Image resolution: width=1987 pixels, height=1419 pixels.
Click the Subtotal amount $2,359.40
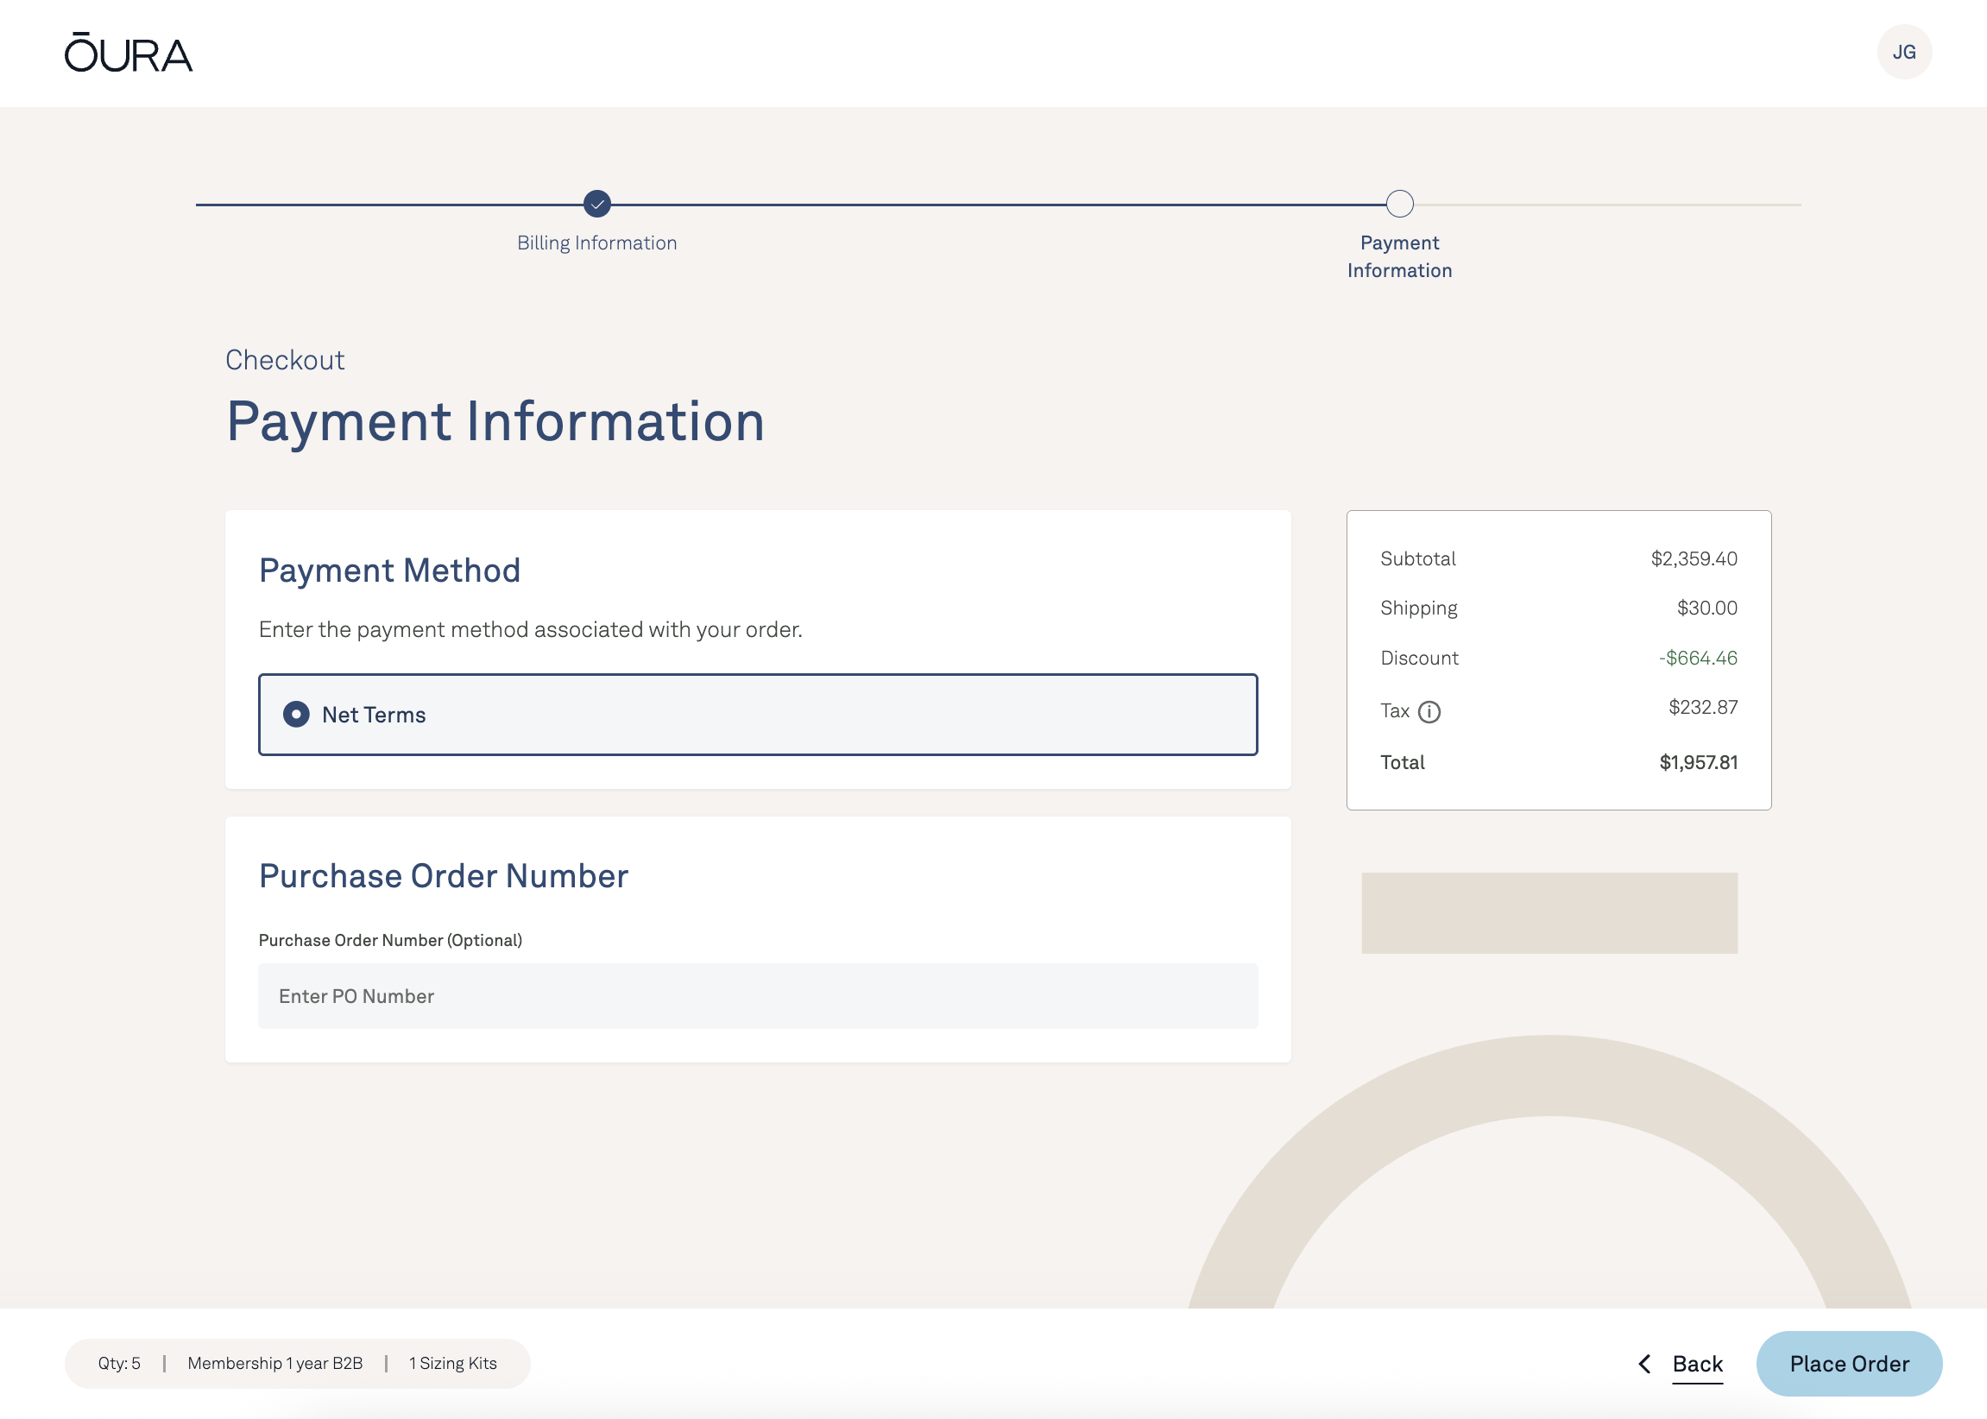click(x=1694, y=559)
